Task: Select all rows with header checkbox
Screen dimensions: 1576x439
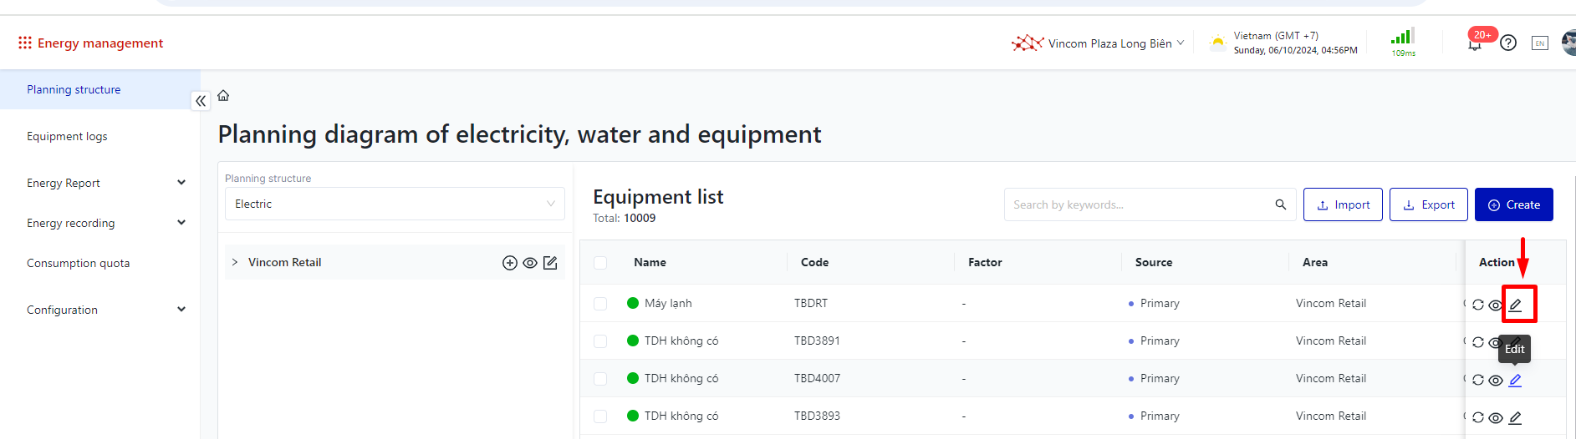Action: [600, 263]
